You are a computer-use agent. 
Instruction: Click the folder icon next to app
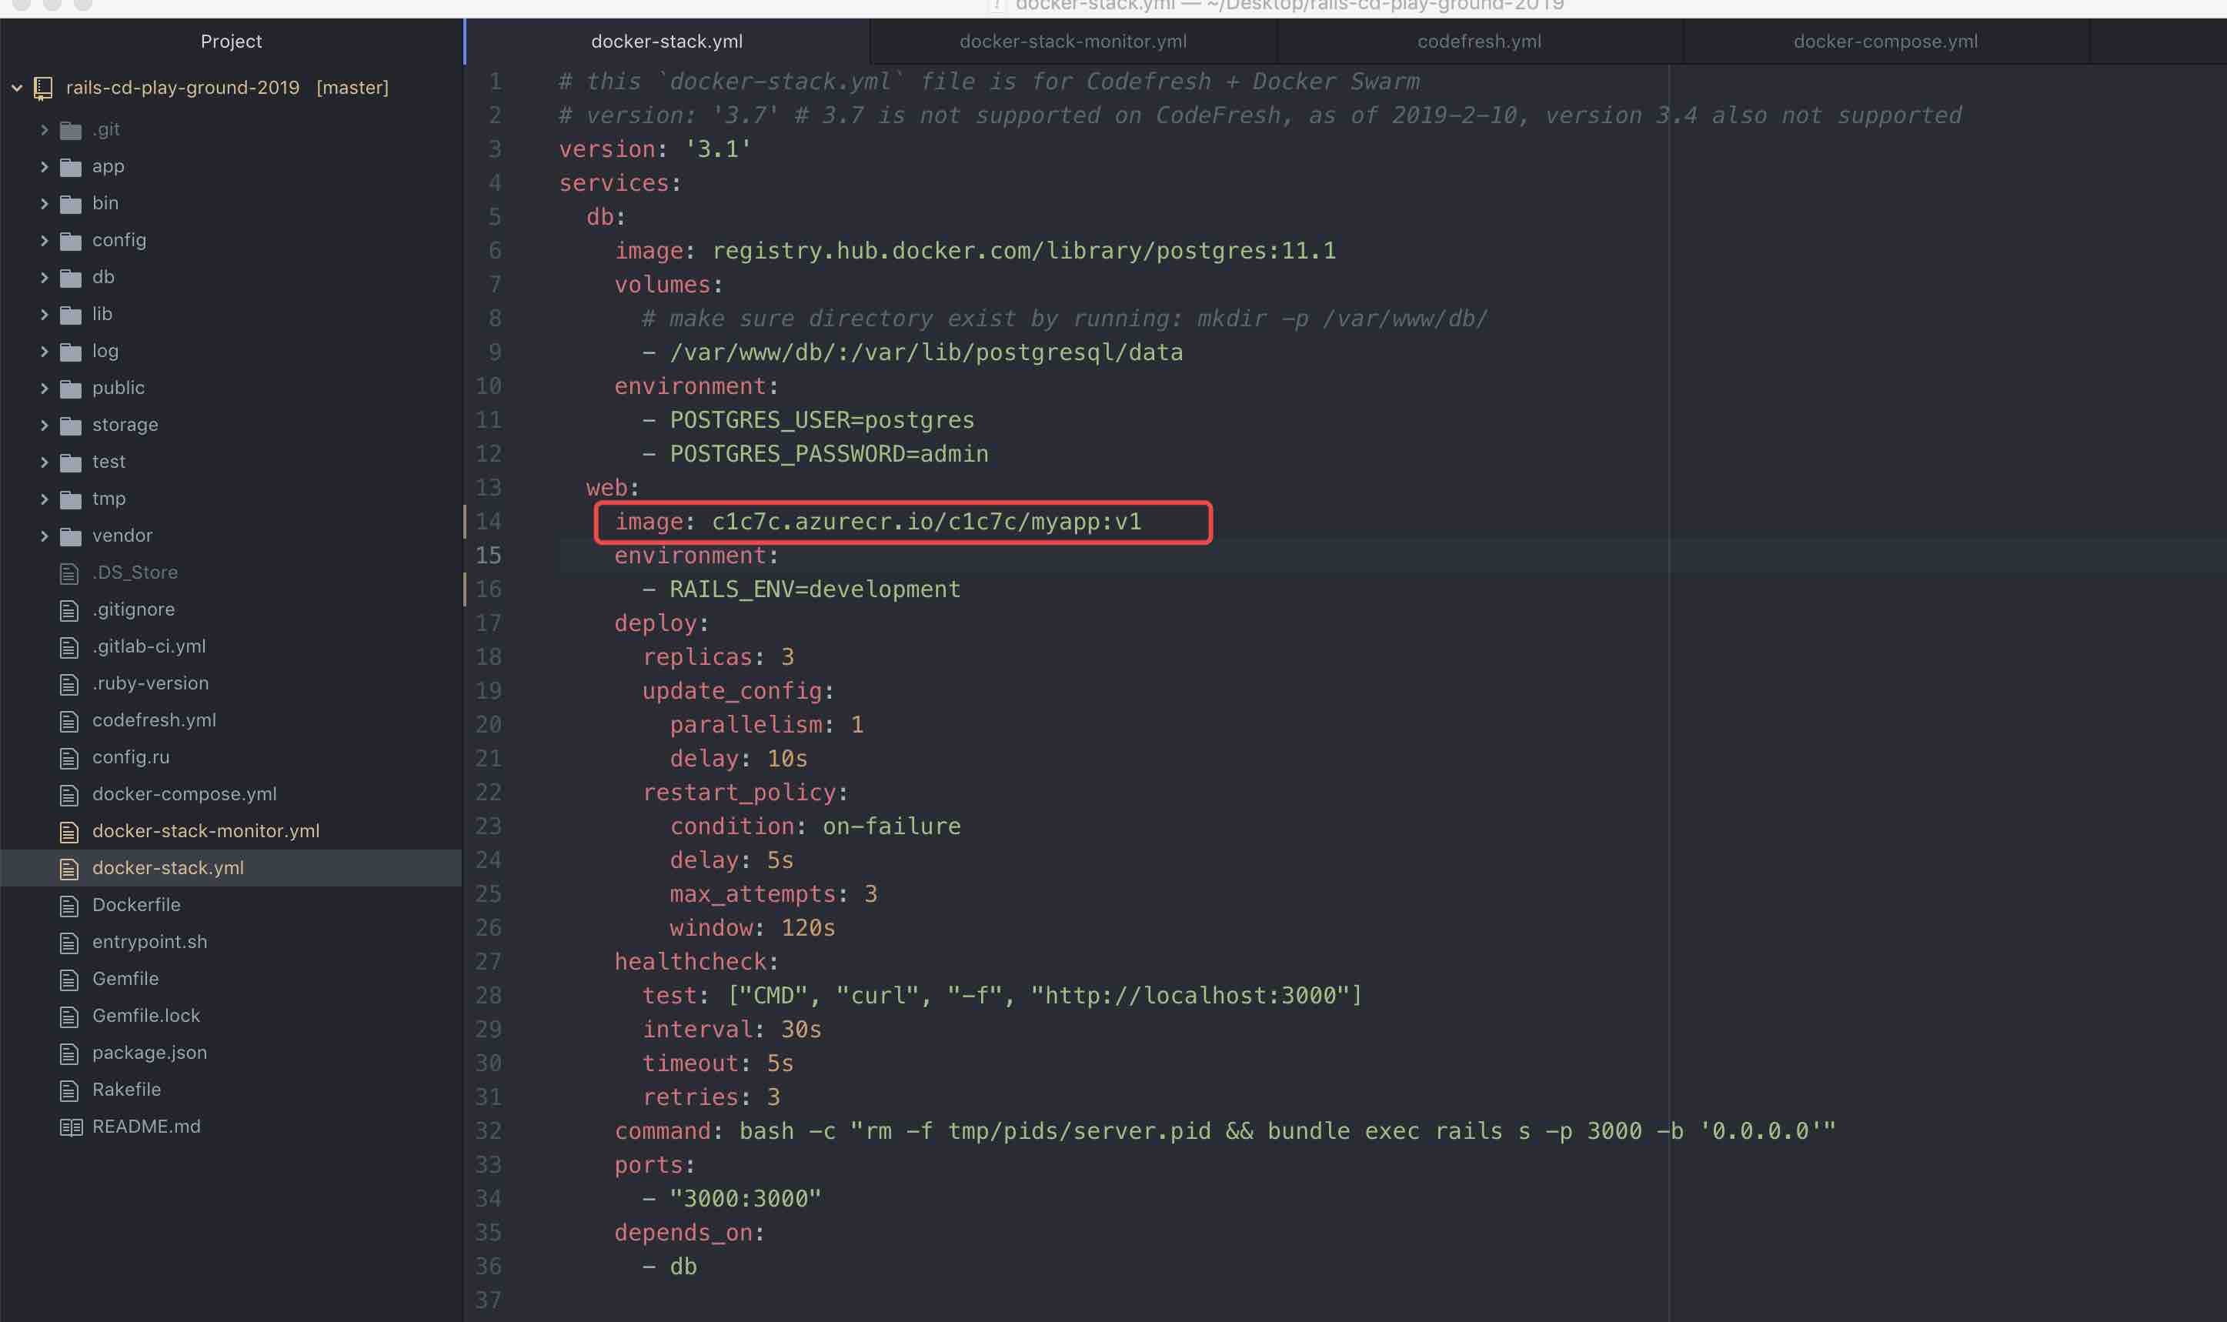pos(70,165)
